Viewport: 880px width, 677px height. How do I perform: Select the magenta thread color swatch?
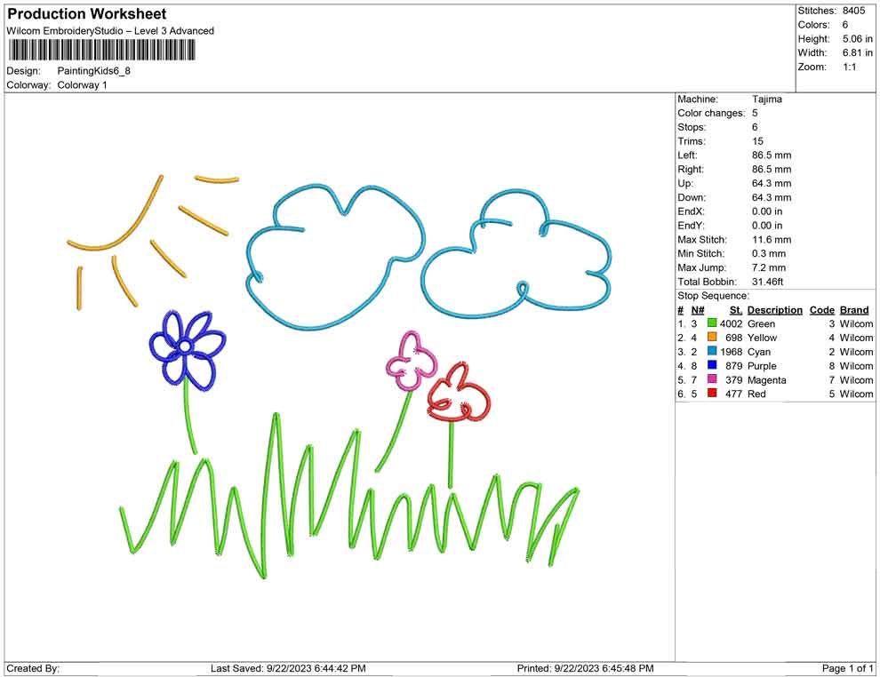[x=712, y=379]
